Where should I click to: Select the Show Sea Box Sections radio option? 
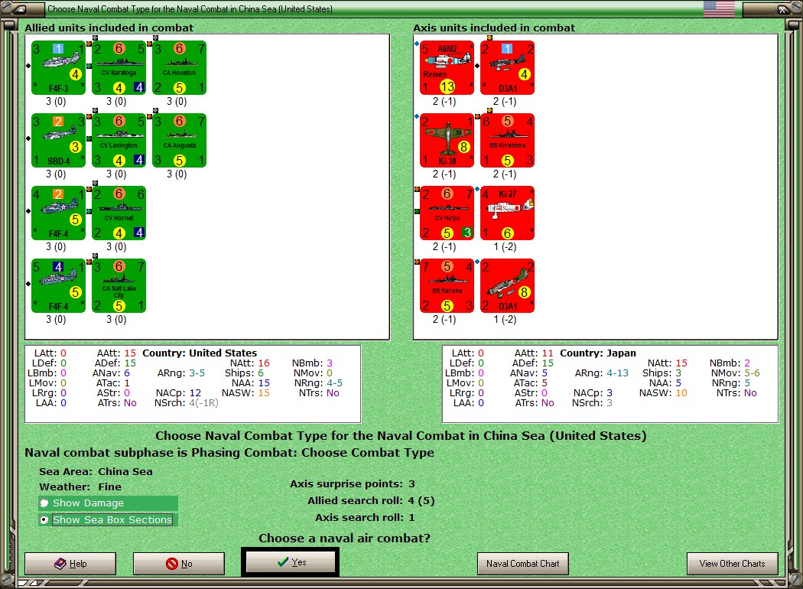point(108,519)
